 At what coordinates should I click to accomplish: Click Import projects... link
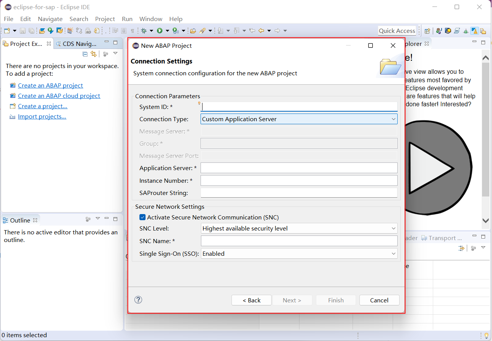coord(42,117)
